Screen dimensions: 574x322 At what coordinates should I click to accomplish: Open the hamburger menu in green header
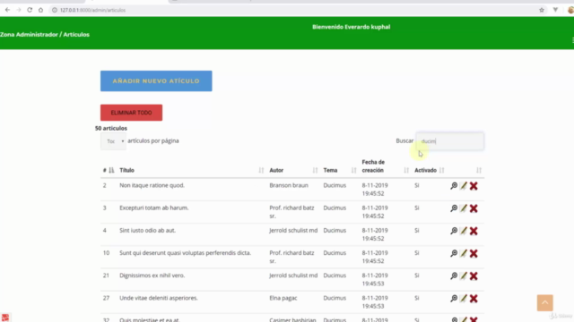(x=572, y=39)
